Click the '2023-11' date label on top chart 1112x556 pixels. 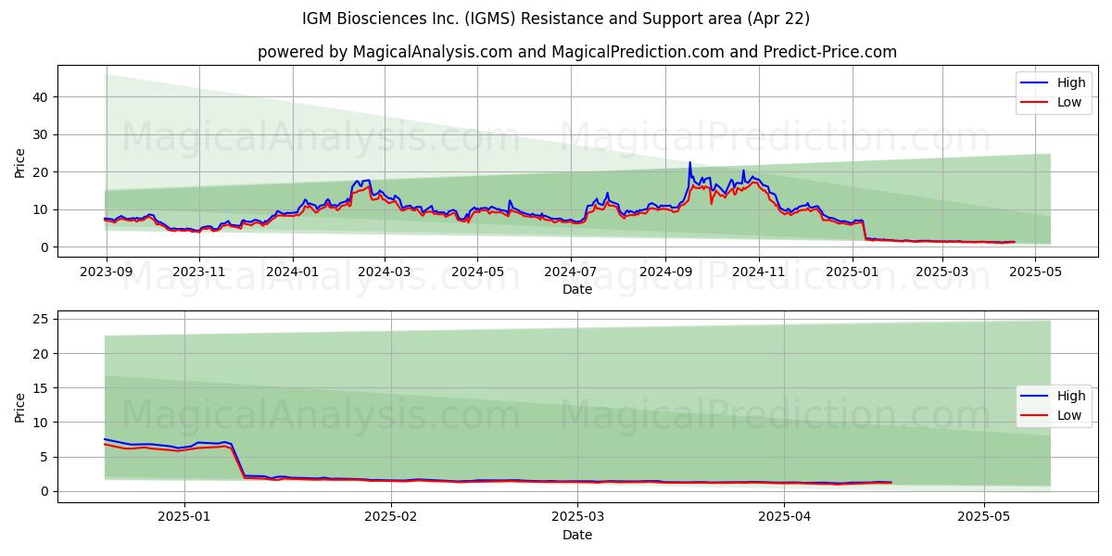(x=199, y=272)
